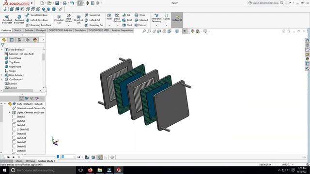This screenshot has height=174, width=310.
Task: Open the SOLIDWORKS Add-Ins tab
Action: pyautogui.click(x=61, y=30)
